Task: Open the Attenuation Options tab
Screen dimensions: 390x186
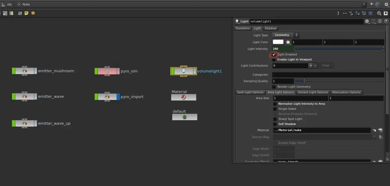Action: (346, 92)
